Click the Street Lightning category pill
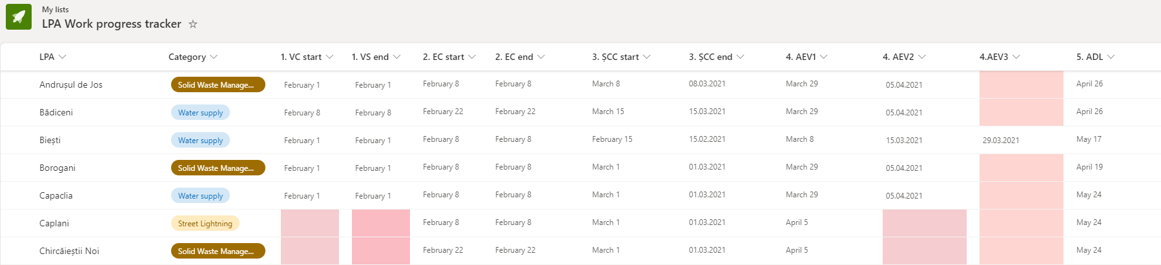Viewport: 1161px width, 265px height. click(205, 223)
